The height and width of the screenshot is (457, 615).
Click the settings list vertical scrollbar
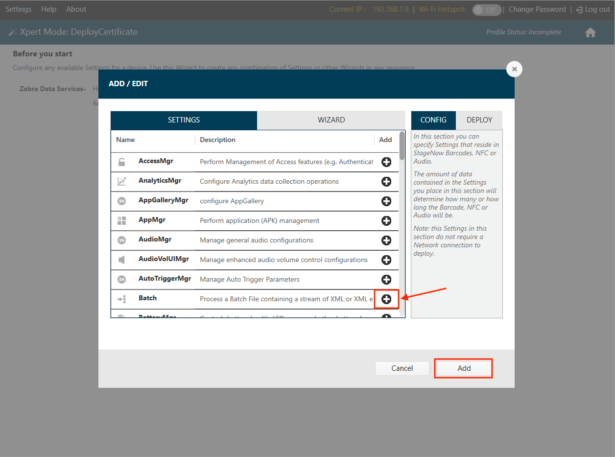point(402,146)
